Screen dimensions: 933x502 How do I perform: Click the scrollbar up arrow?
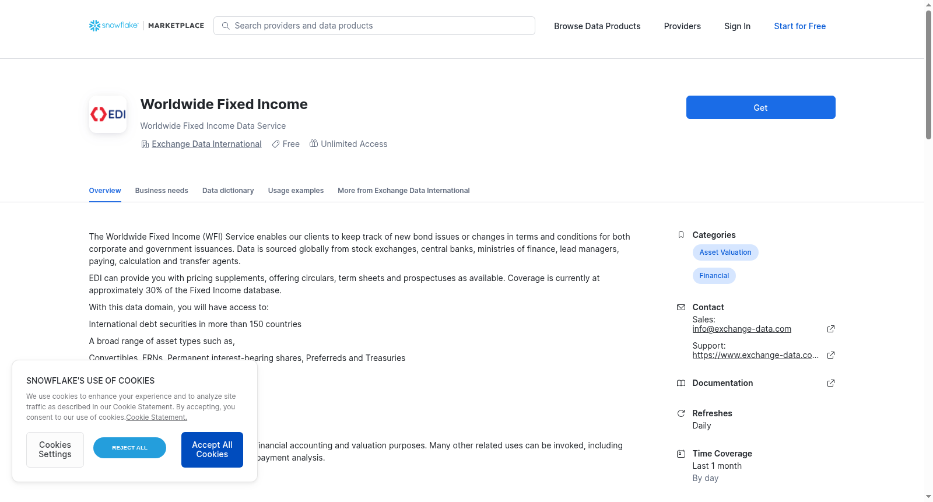(928, 5)
